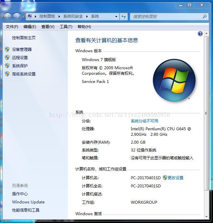Open Windows Update link in sidebar

point(28,202)
